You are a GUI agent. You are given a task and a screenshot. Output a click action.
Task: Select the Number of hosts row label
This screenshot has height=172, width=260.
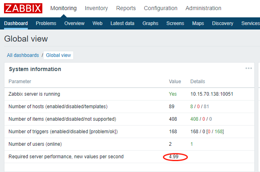58,107
